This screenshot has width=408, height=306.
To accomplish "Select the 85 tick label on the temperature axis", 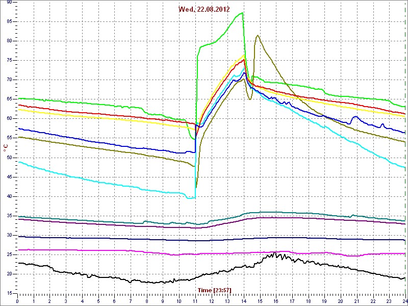I will pyautogui.click(x=9, y=21).
